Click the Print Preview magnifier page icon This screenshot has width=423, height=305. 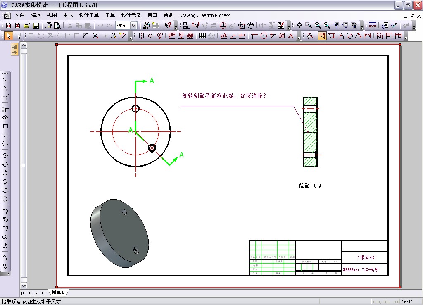(57, 25)
